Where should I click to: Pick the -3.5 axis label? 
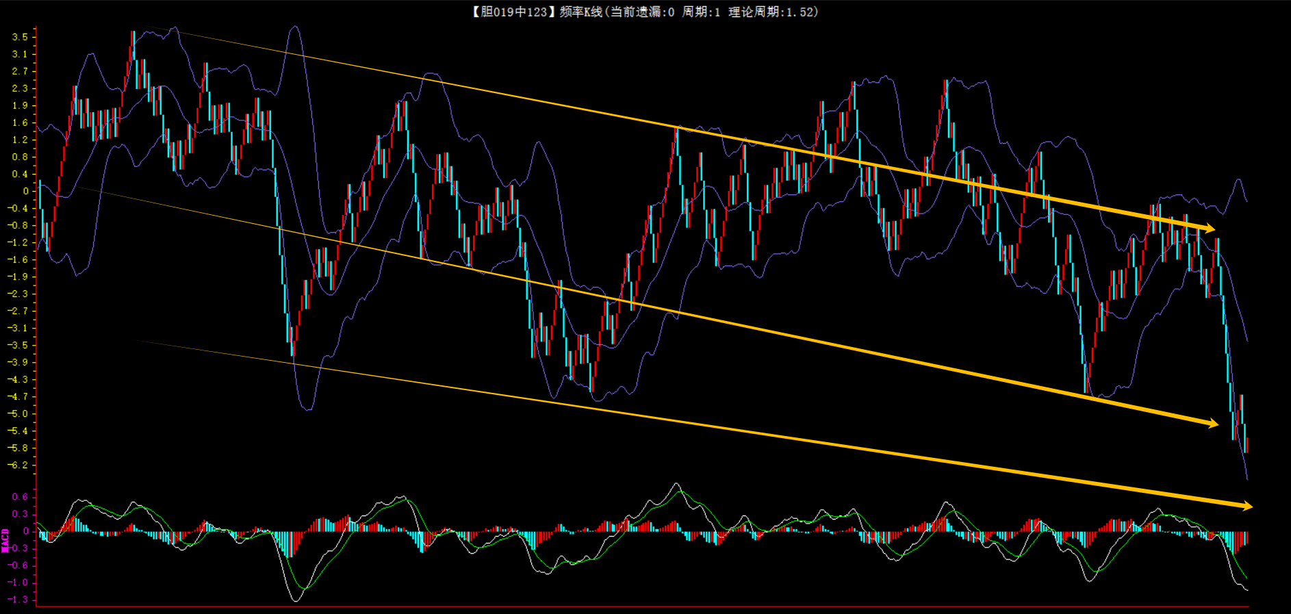coord(18,345)
